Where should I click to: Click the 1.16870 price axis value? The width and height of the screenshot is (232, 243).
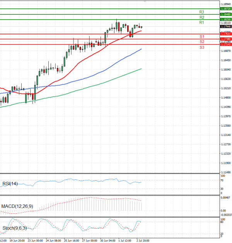coord(226,51)
